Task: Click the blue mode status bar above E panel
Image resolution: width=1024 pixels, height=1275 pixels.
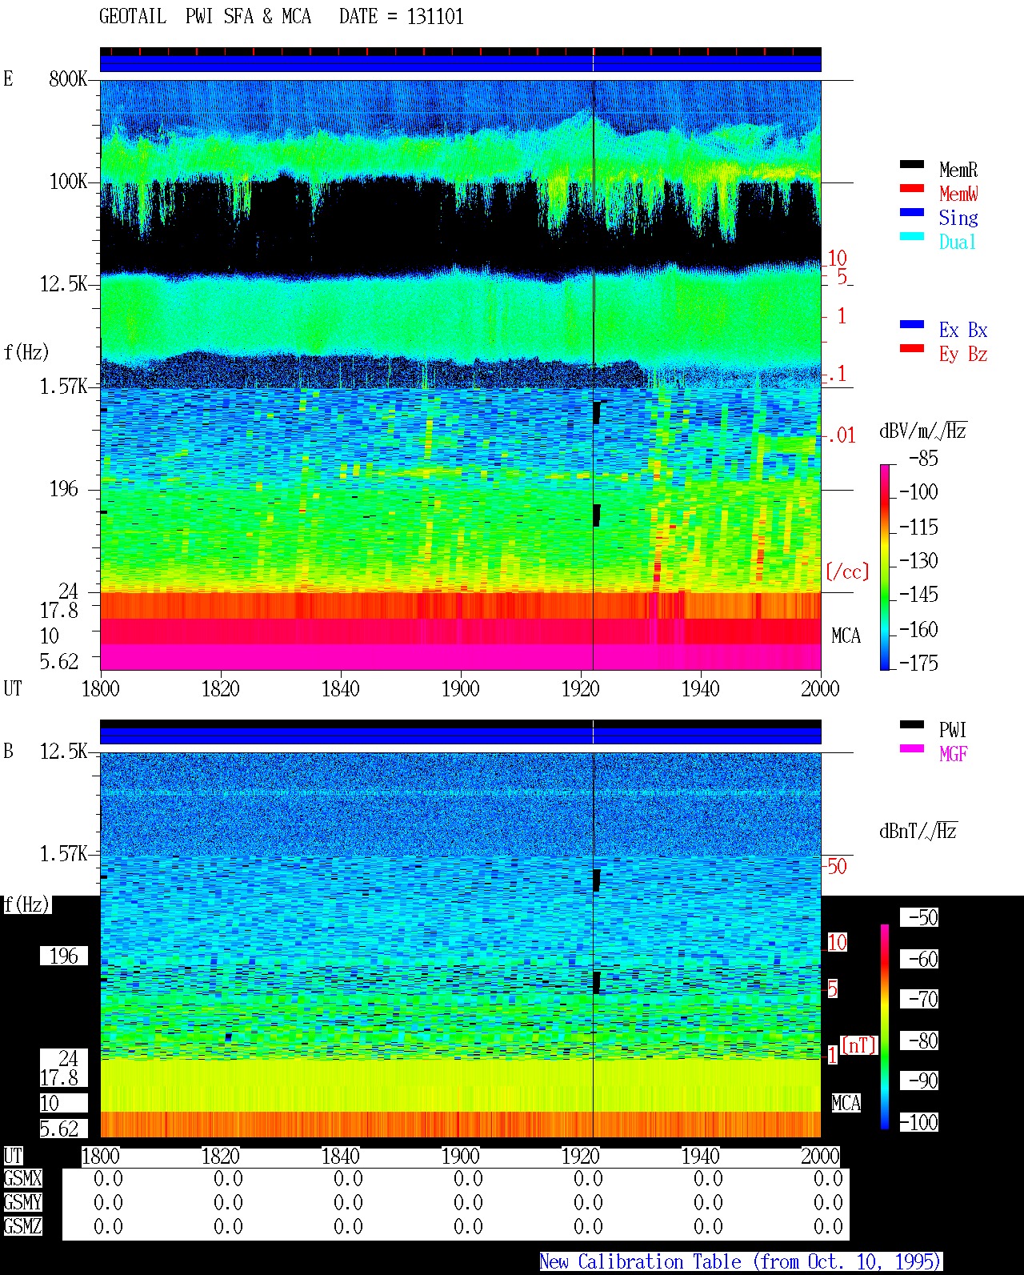Action: (460, 62)
